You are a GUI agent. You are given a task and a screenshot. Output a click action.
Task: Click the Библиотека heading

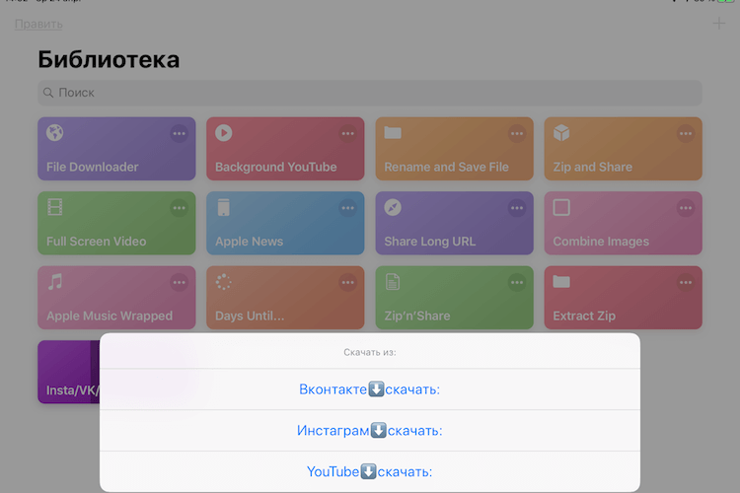coord(109,59)
